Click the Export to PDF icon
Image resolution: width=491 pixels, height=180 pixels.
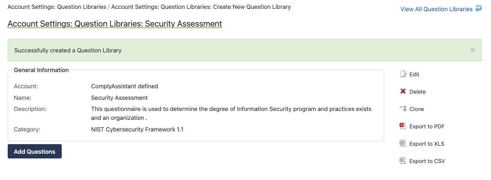click(x=403, y=126)
